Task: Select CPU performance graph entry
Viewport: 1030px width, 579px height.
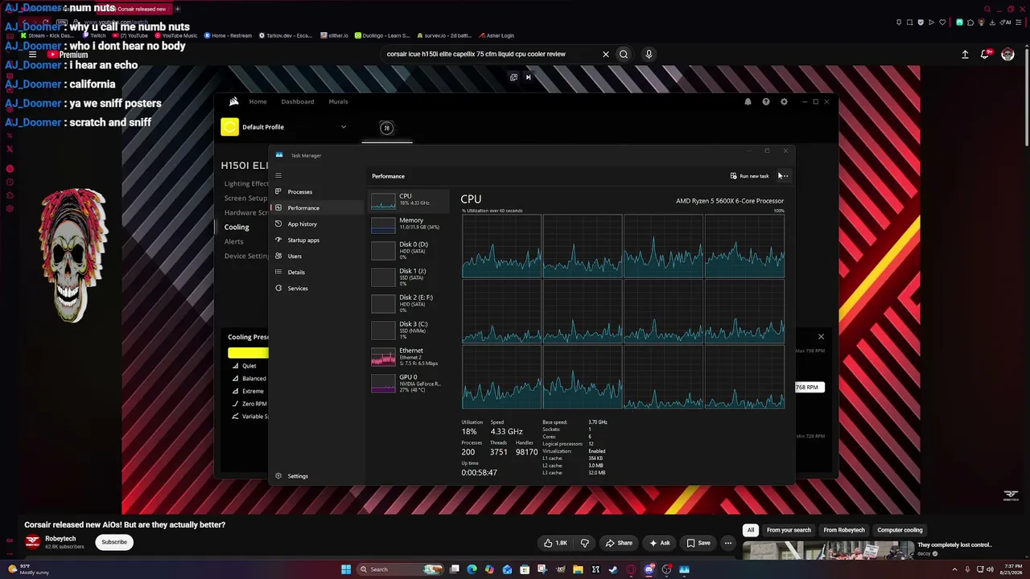Action: [x=407, y=200]
